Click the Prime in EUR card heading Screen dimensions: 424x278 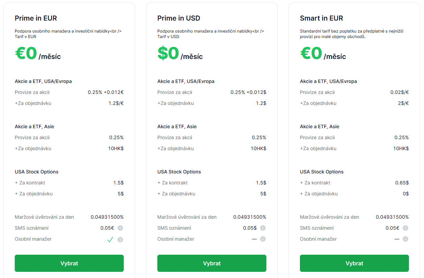tap(36, 18)
